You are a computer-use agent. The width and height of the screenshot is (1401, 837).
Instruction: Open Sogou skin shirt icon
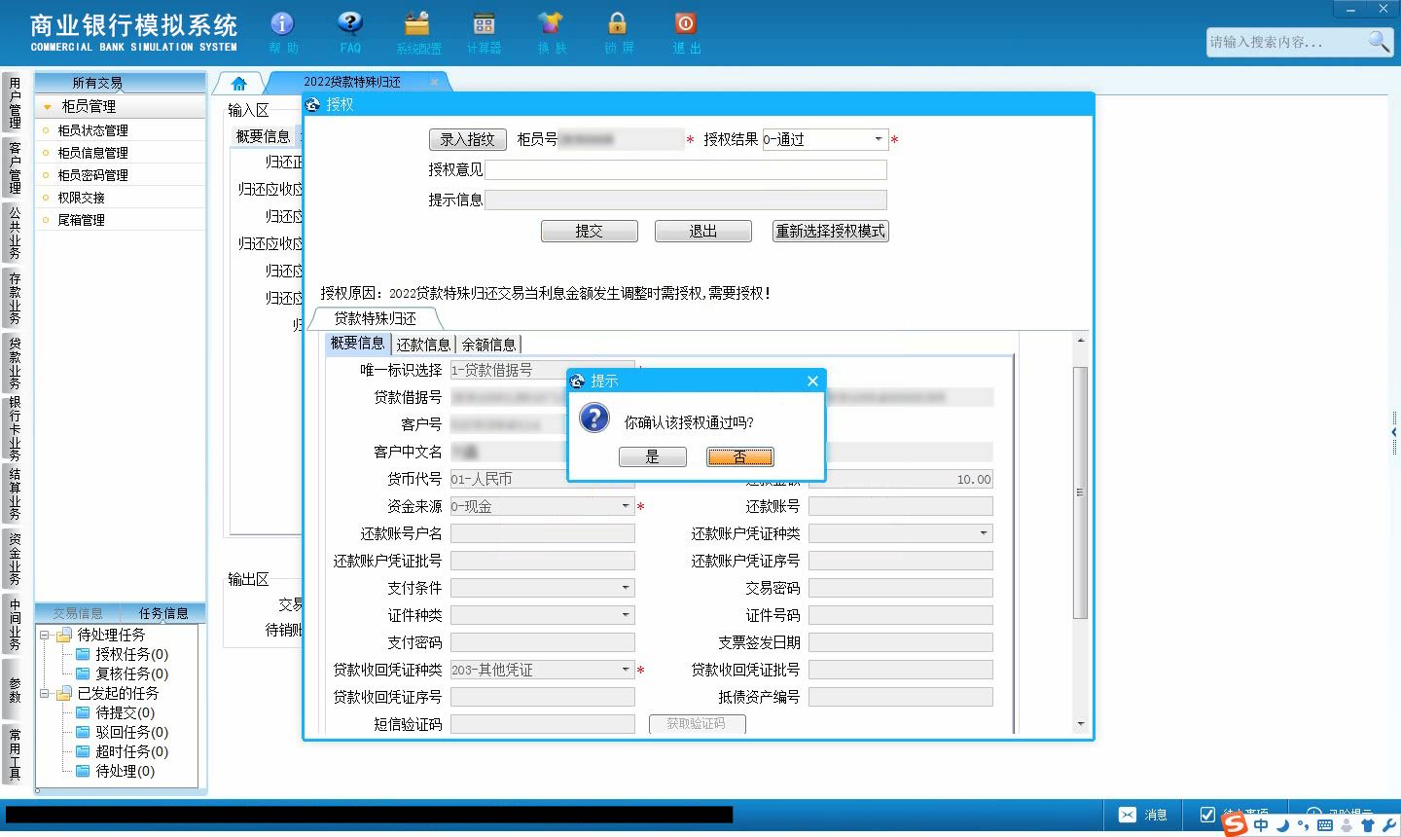[1368, 825]
